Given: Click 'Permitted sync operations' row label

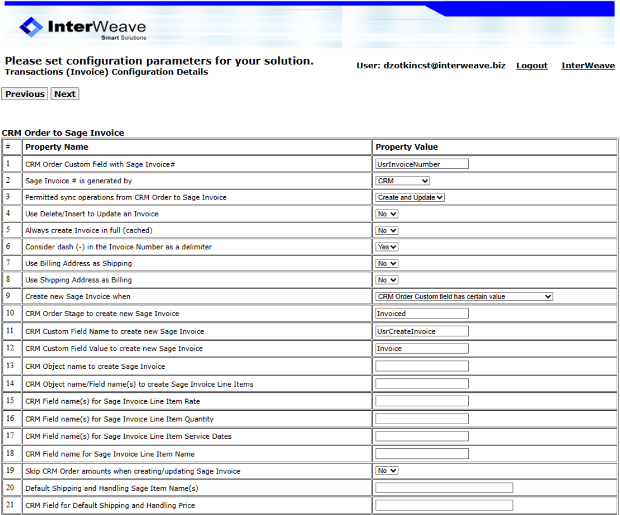Looking at the screenshot, I should tap(126, 197).
